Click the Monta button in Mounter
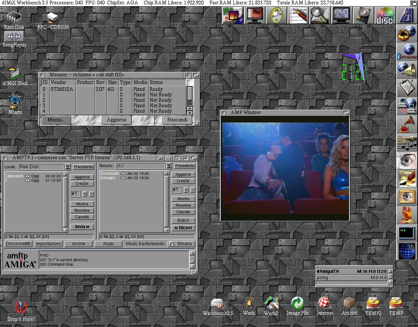The image size is (418, 327). (56, 120)
